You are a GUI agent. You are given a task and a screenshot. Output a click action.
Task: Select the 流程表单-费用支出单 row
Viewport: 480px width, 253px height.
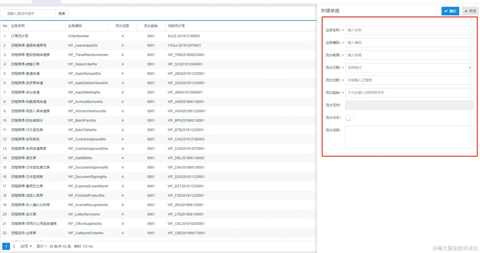(159, 186)
